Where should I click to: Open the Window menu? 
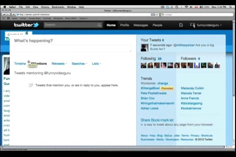coord(72,7)
